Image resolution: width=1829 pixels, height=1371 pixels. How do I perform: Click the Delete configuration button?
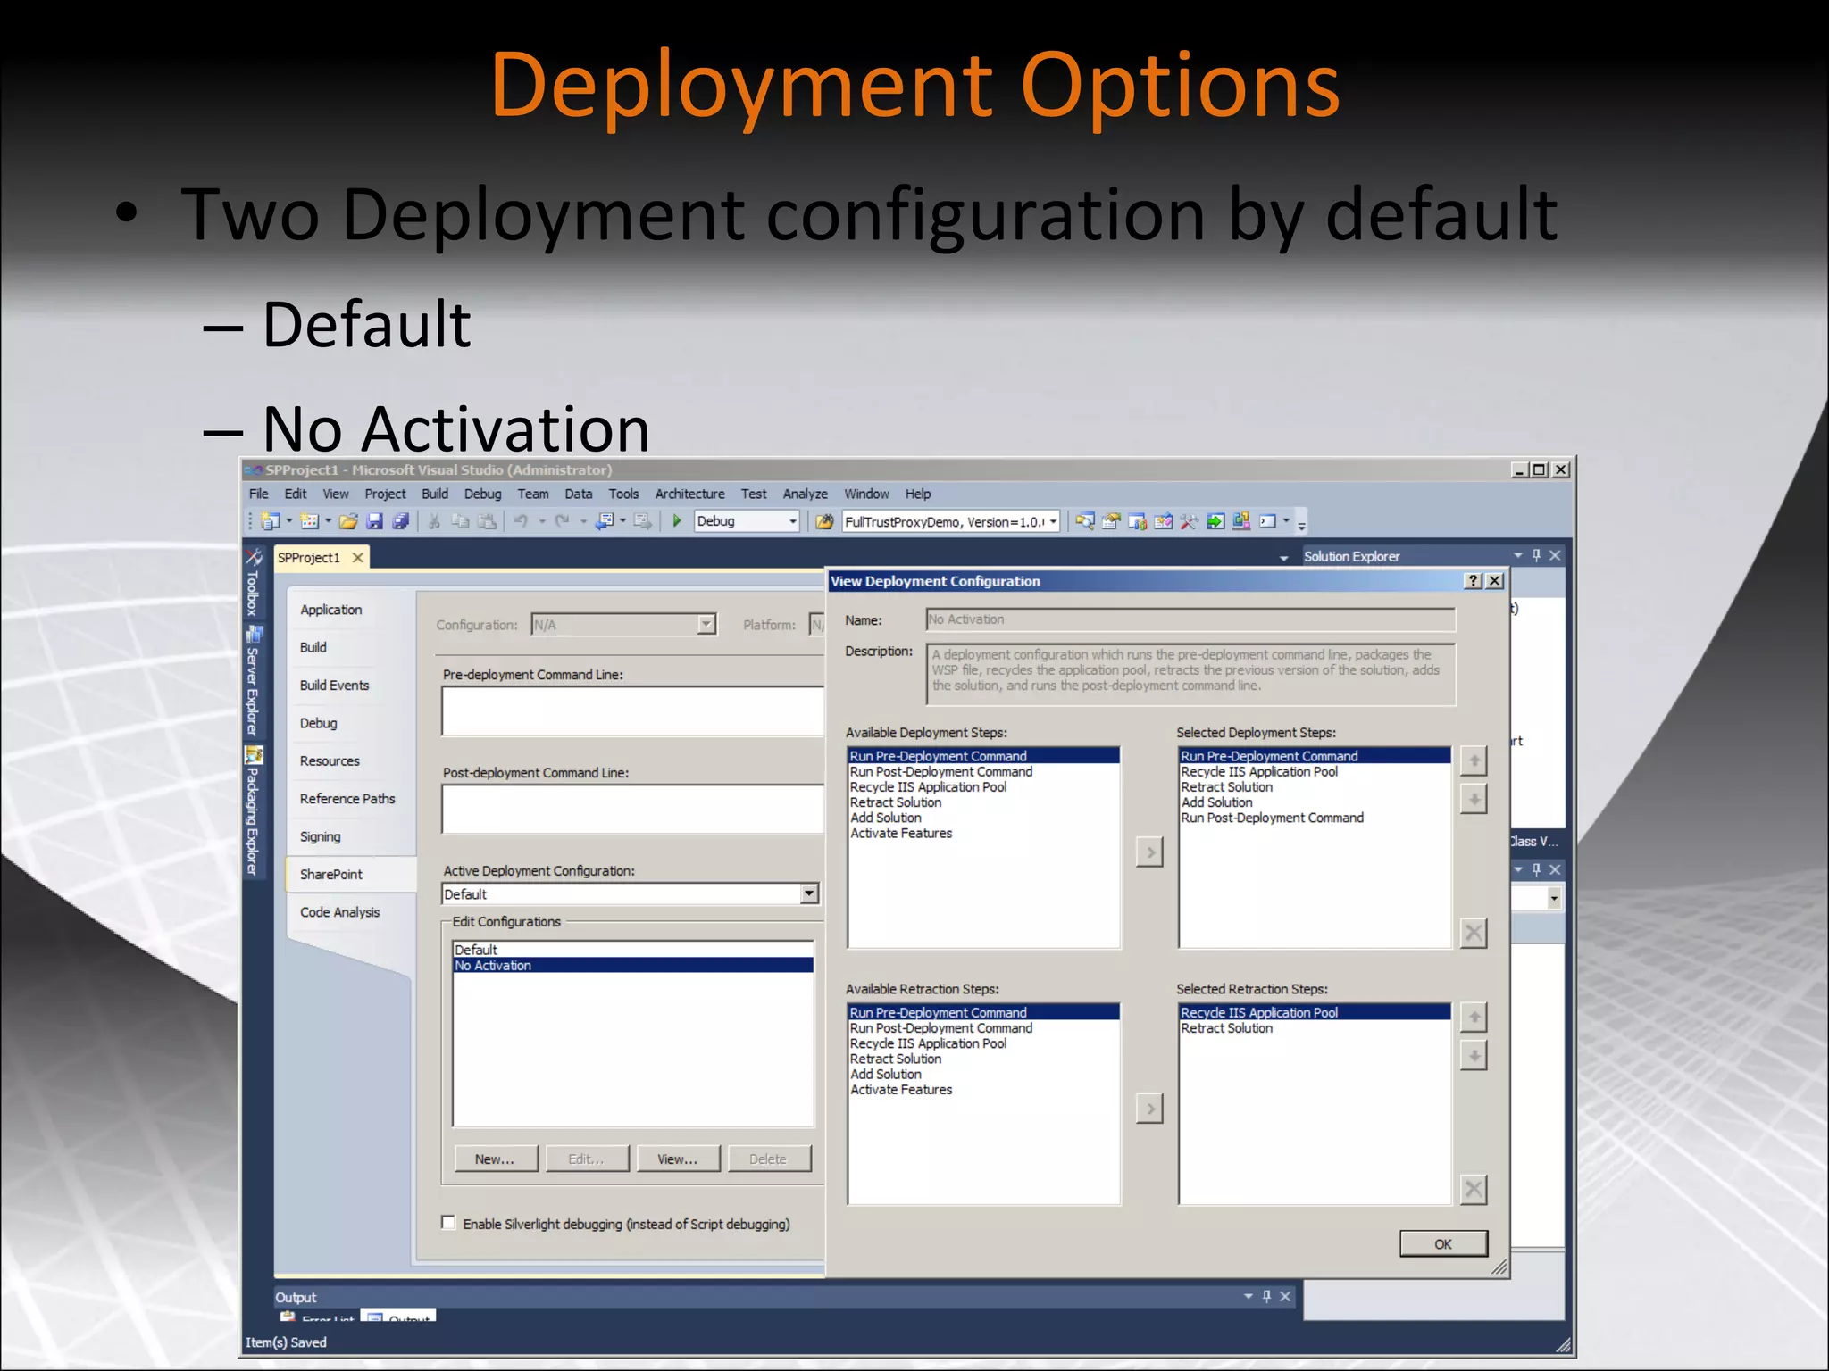click(x=768, y=1159)
